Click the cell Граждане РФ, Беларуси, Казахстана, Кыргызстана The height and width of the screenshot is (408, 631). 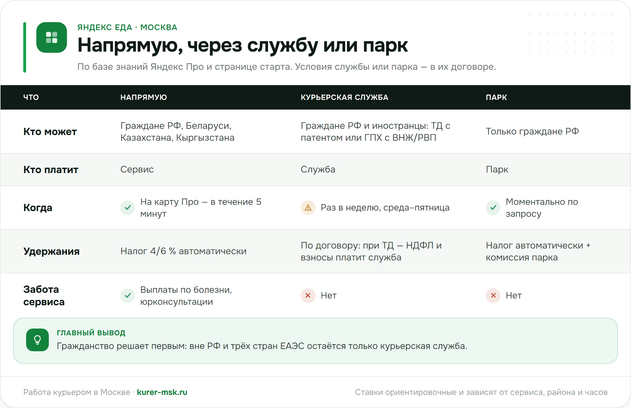click(x=177, y=132)
